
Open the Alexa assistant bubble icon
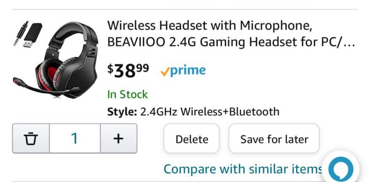341,169
